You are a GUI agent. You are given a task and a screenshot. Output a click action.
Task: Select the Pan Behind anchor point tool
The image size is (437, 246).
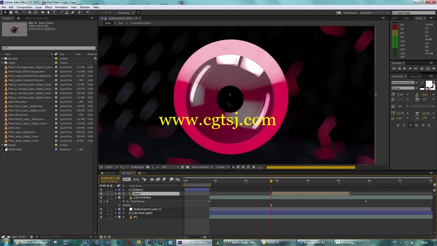pyautogui.click(x=36, y=13)
